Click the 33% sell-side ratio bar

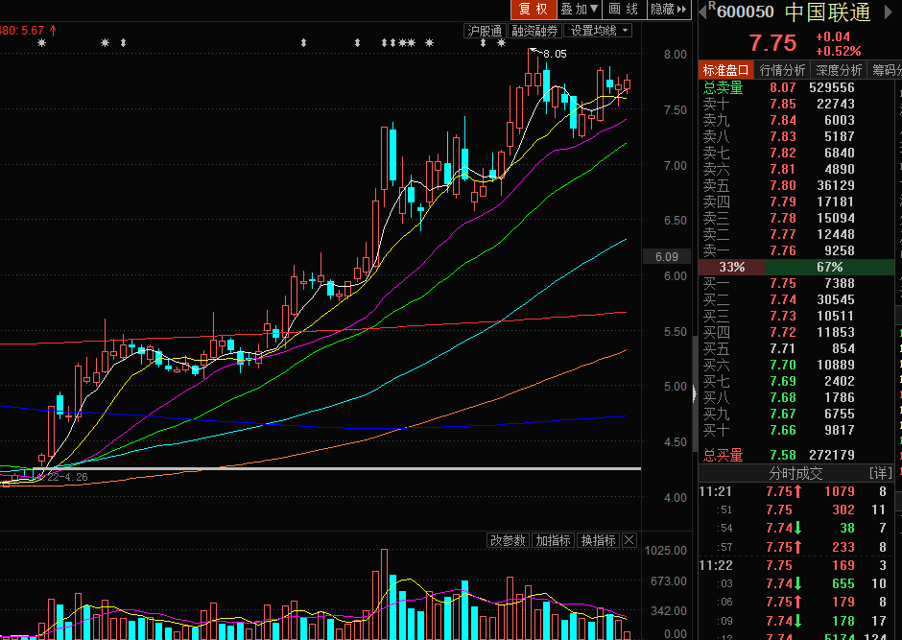tap(731, 267)
